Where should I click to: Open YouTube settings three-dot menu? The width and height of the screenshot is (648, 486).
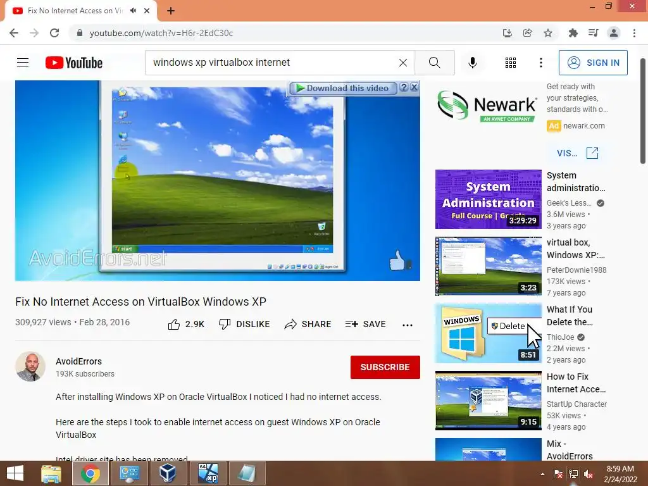[x=540, y=63]
